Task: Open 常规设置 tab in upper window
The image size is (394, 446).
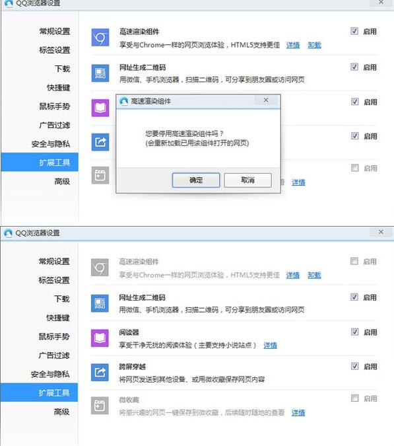Action: tap(55, 31)
